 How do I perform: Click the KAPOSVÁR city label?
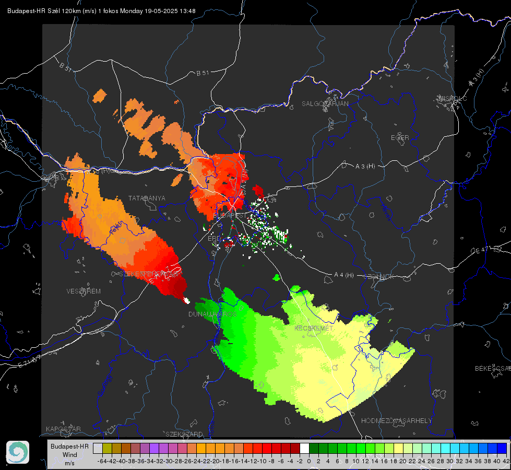pyautogui.click(x=63, y=429)
